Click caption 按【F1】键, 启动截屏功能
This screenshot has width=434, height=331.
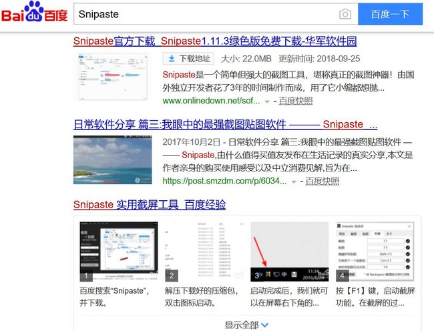point(375,296)
